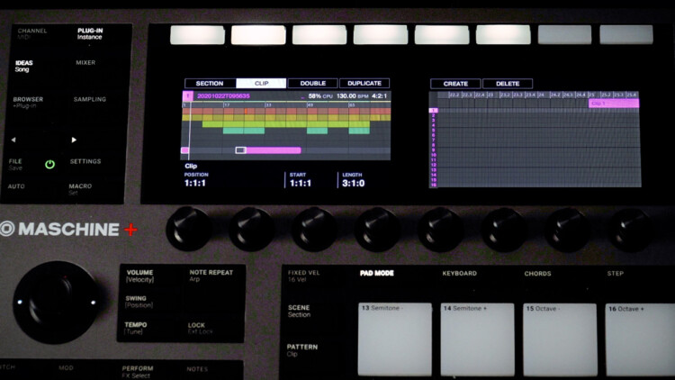Open the SAMPLING button

tap(89, 99)
